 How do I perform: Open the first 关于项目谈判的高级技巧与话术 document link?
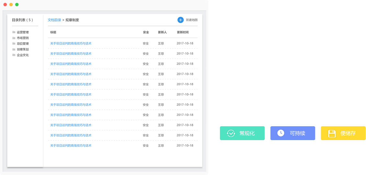coord(71,43)
